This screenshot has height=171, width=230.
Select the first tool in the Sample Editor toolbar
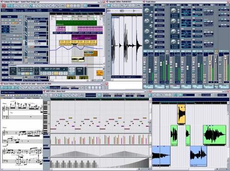point(109,6)
